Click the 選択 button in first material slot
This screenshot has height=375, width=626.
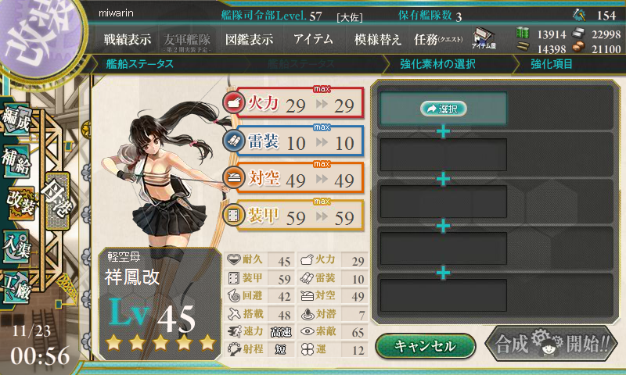point(444,109)
